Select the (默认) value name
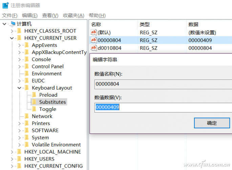 coord(104,32)
